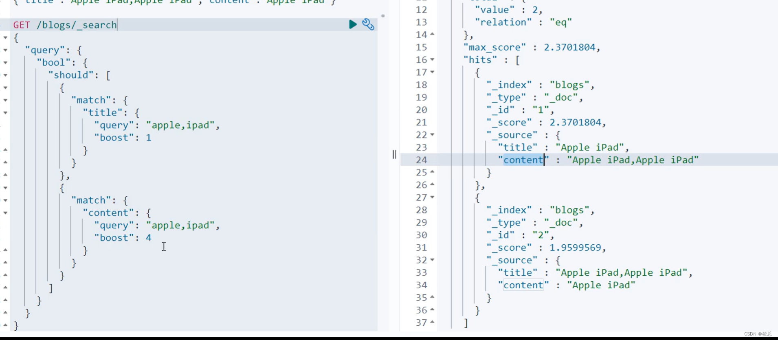
Task: Click the fold marker at line 37
Action: [x=432, y=322]
